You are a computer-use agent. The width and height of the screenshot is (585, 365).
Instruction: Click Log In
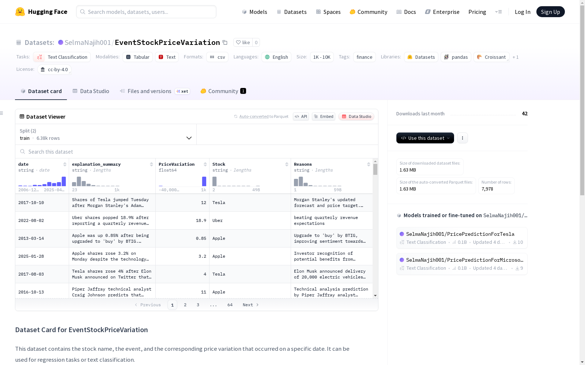click(522, 12)
